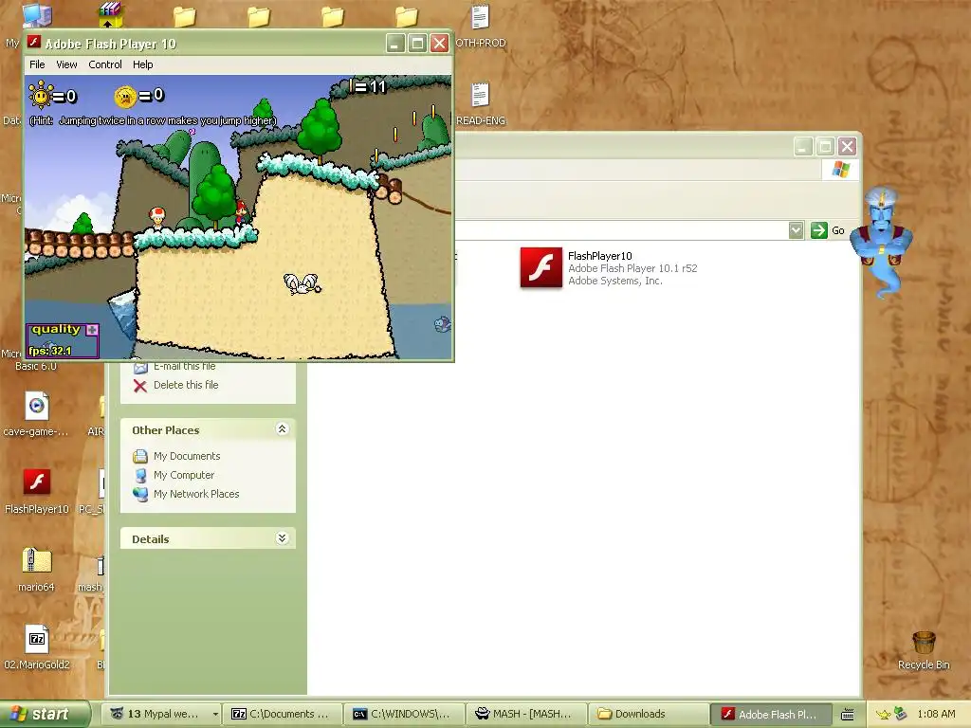Click the white flying enemy on the sand
The height and width of the screenshot is (728, 971).
click(302, 284)
